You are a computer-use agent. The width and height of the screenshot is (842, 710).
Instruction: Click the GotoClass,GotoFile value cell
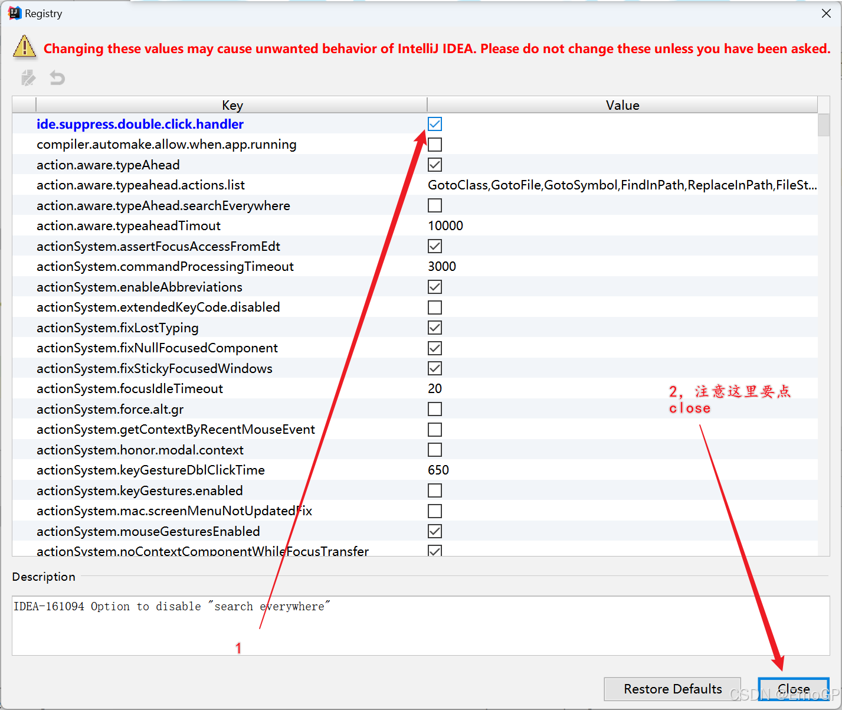[x=623, y=185]
